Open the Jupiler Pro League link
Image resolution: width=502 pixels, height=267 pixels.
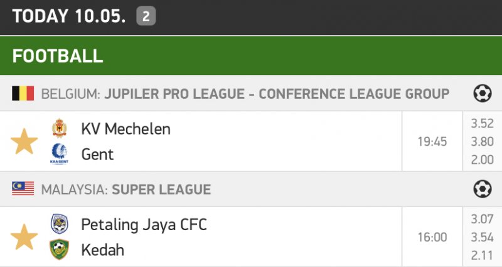276,94
